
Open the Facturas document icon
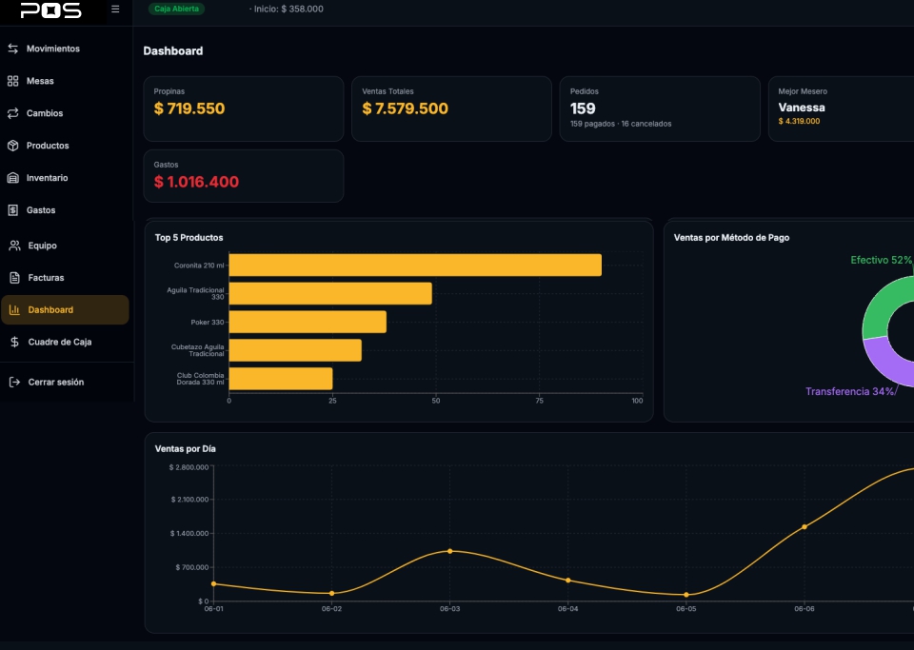(14, 278)
